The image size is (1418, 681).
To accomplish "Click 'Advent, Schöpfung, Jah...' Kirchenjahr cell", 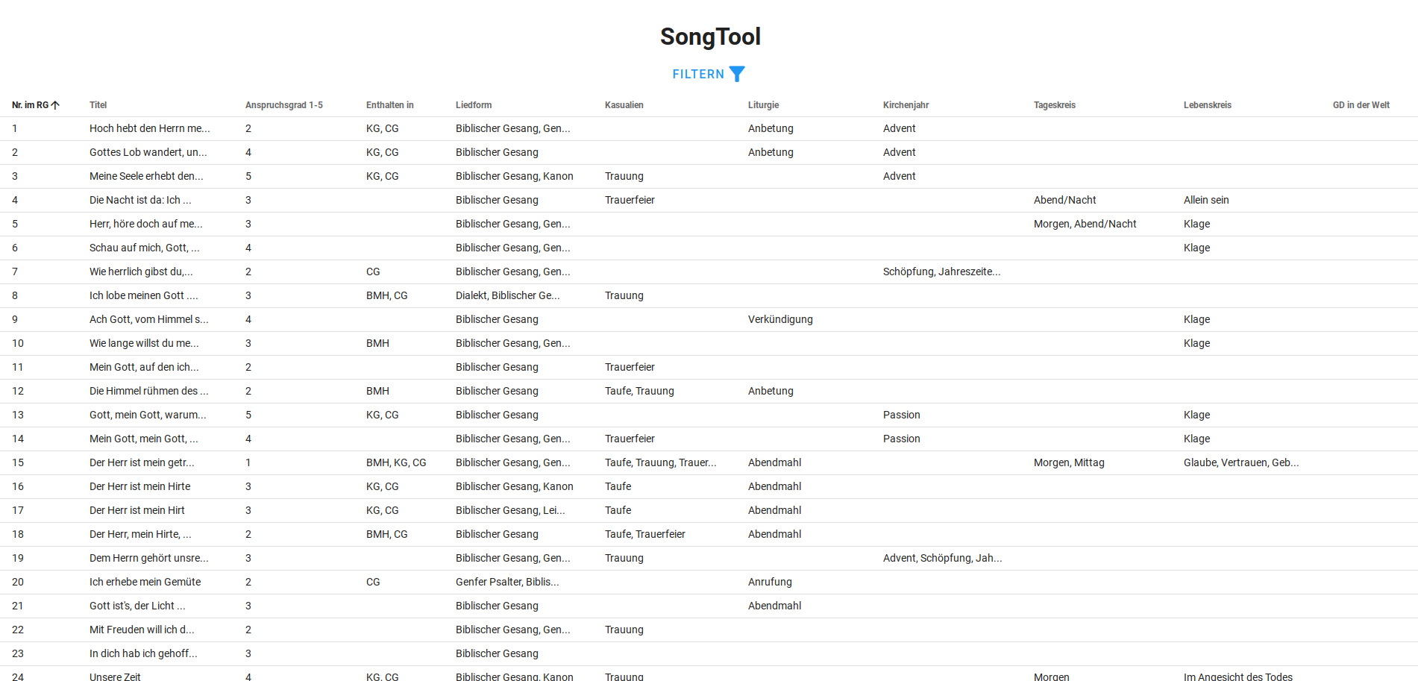I will pos(943,558).
